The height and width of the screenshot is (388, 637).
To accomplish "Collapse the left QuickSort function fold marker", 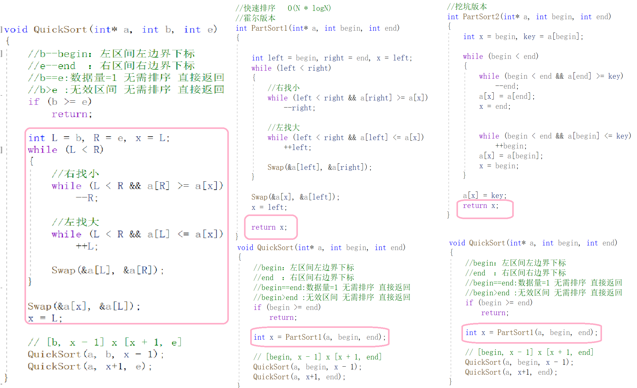I will tap(2, 29).
